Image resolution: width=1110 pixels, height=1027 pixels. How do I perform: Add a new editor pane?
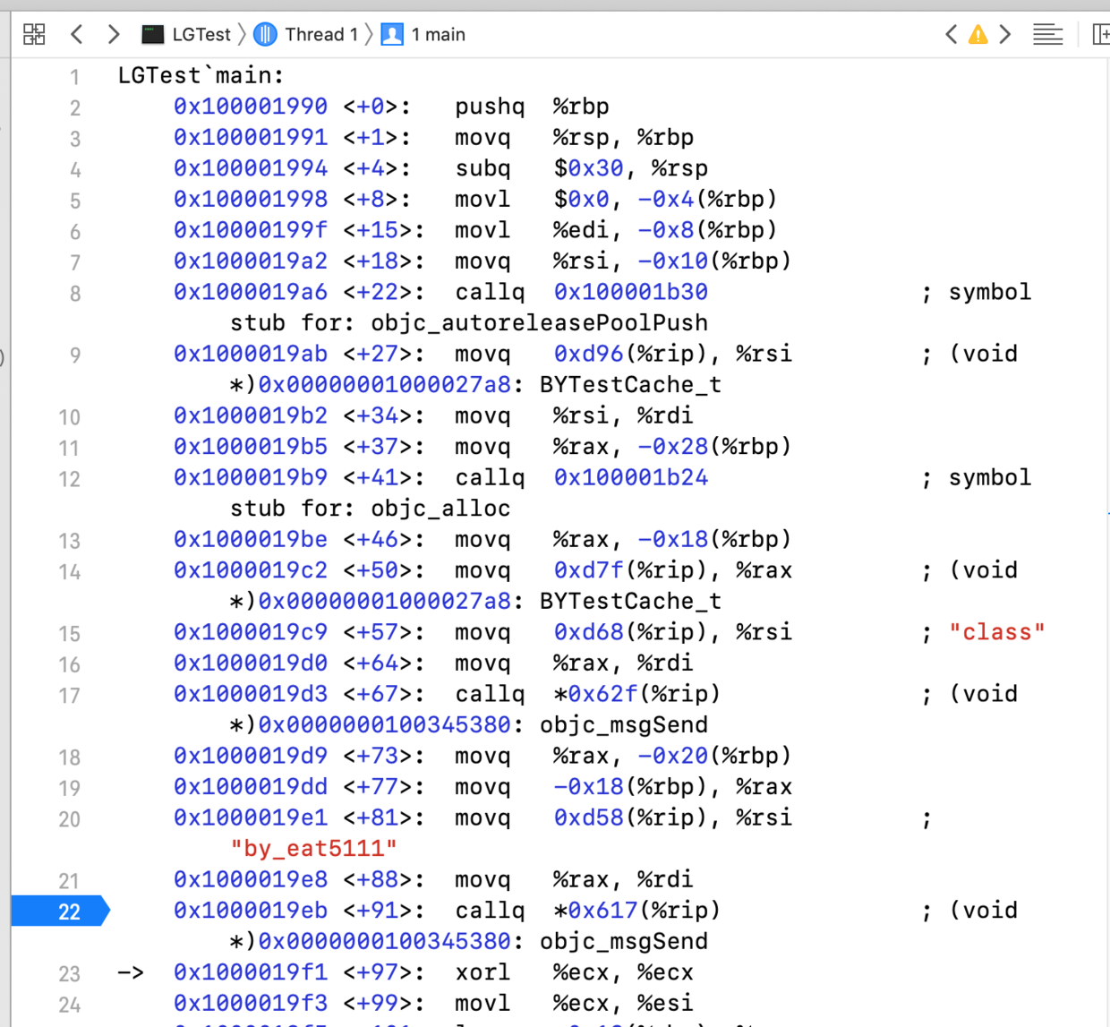point(1101,35)
